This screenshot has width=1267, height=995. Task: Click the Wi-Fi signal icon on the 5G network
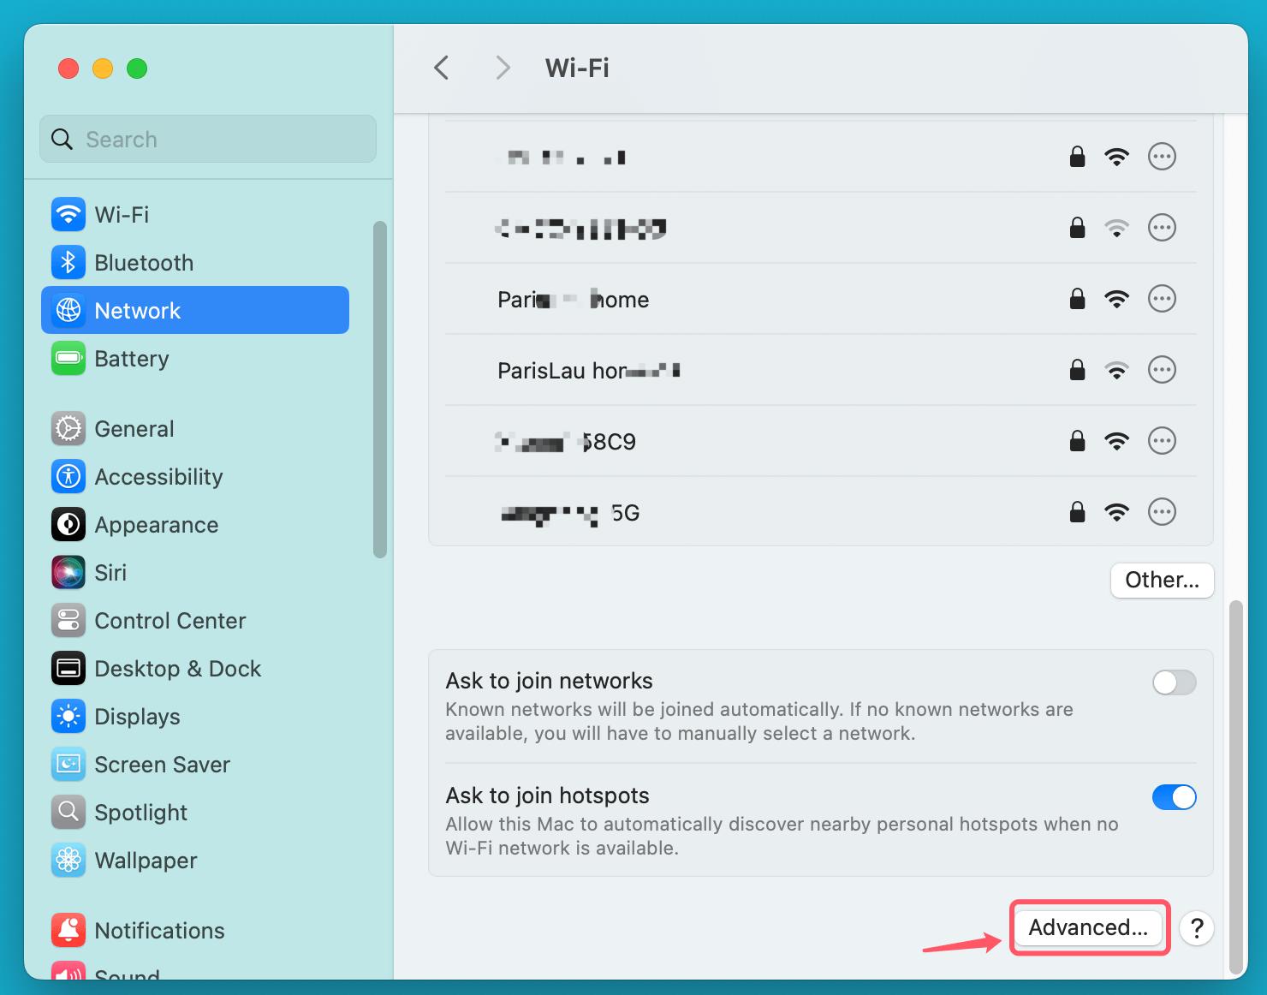tap(1117, 511)
